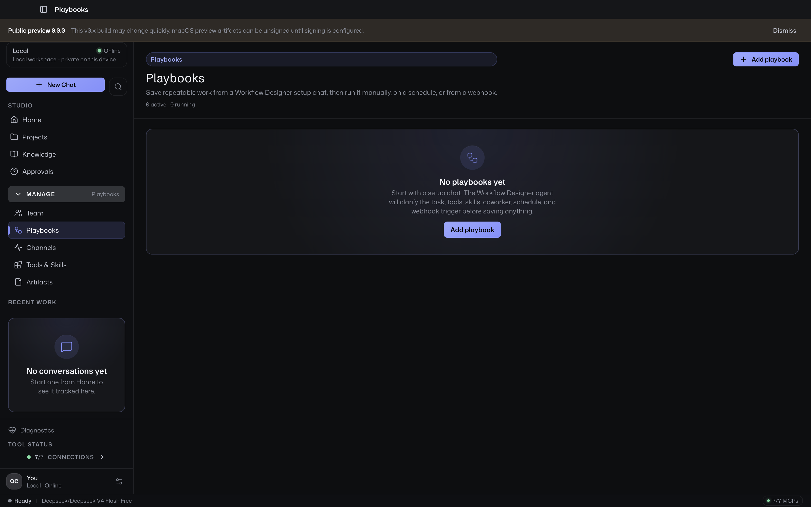Click the 7/7 MCPs status indicator
Screen dimensions: 811x507
[x=783, y=501]
